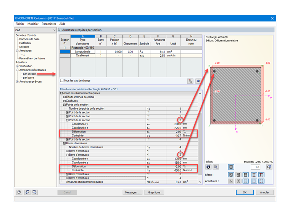Click the help question mark icon

point(19,192)
